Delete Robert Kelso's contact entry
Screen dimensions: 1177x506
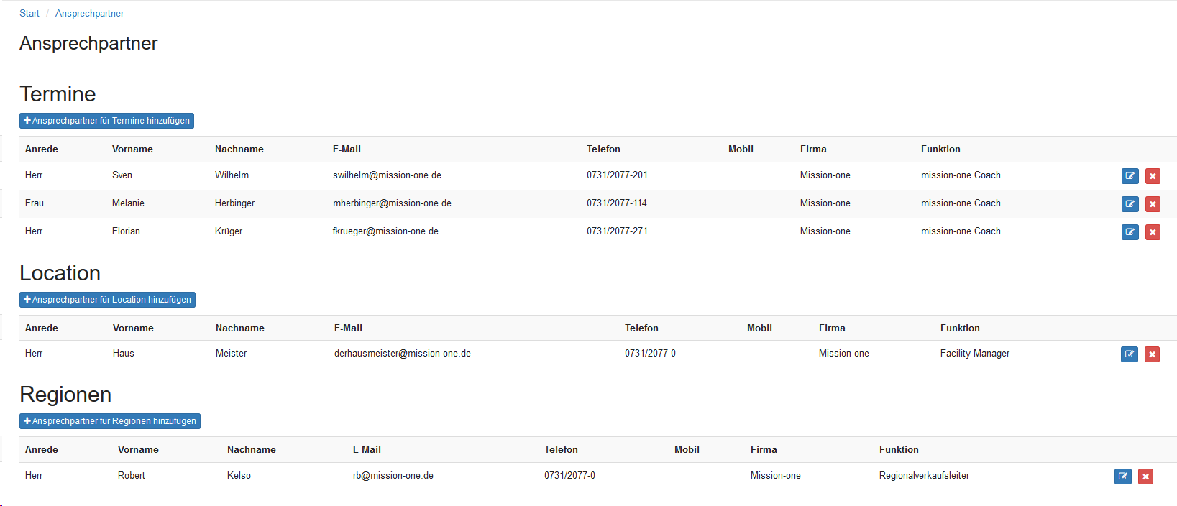(x=1145, y=477)
